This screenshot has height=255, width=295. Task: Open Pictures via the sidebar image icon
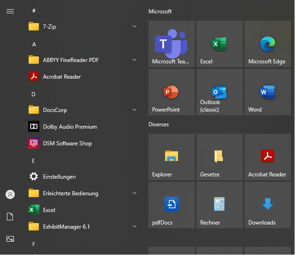[x=10, y=239]
